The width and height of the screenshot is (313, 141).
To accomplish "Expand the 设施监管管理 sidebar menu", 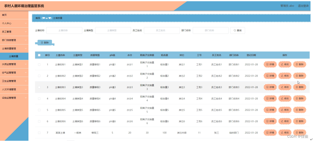I will (x=14, y=98).
